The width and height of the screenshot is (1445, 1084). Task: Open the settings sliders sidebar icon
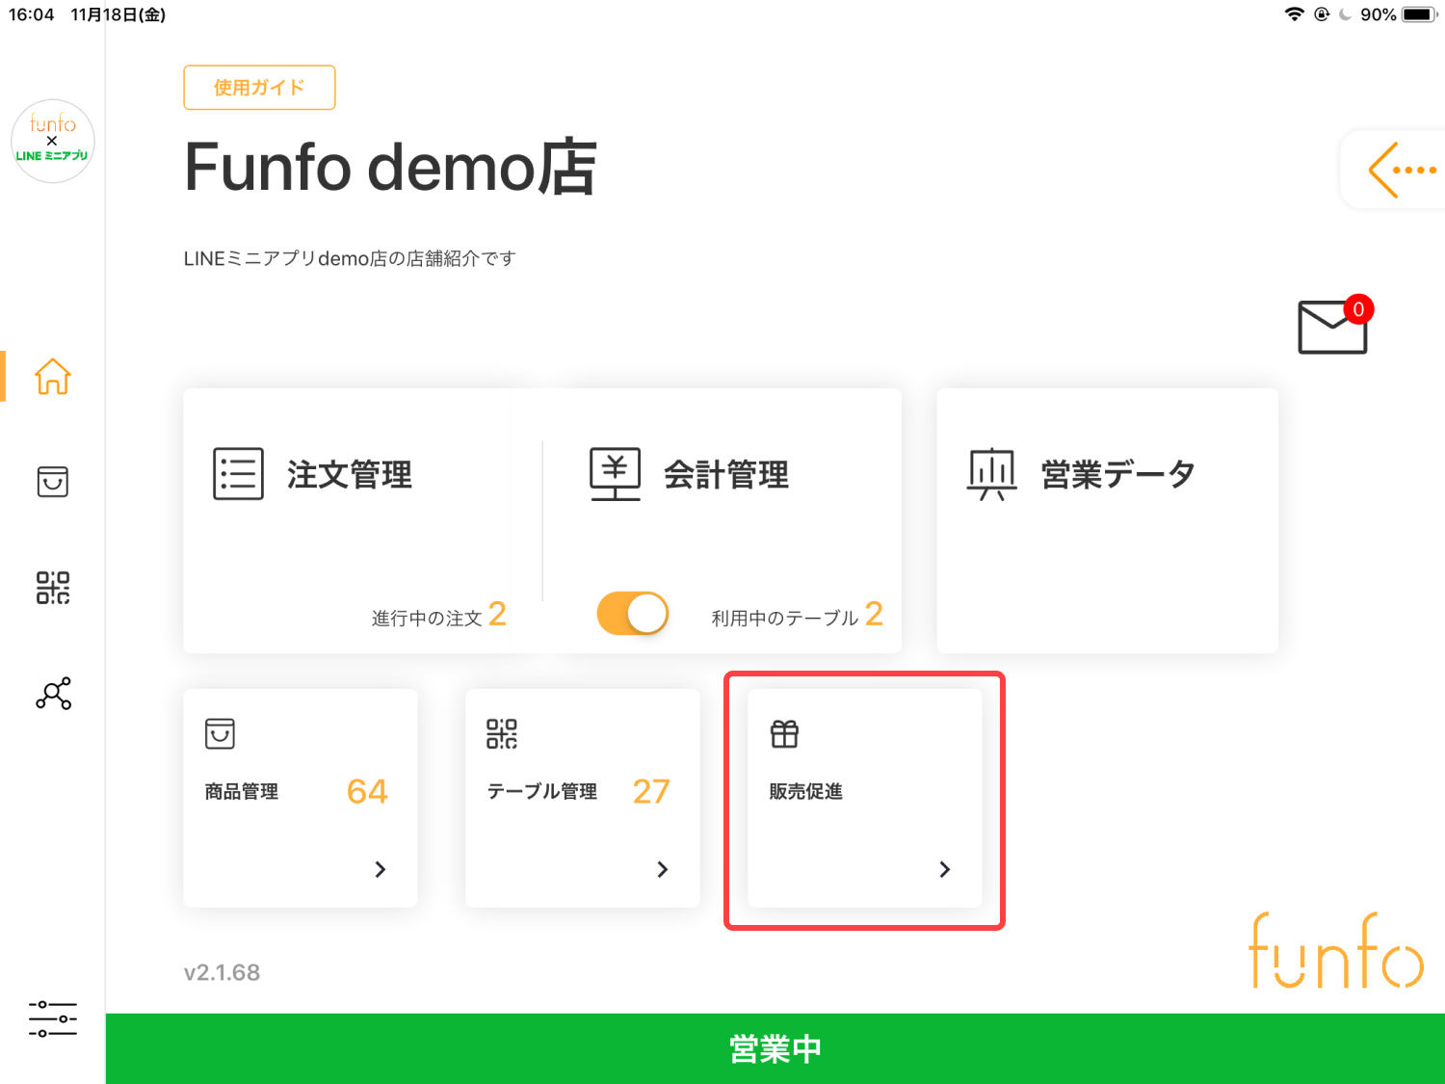[53, 1018]
